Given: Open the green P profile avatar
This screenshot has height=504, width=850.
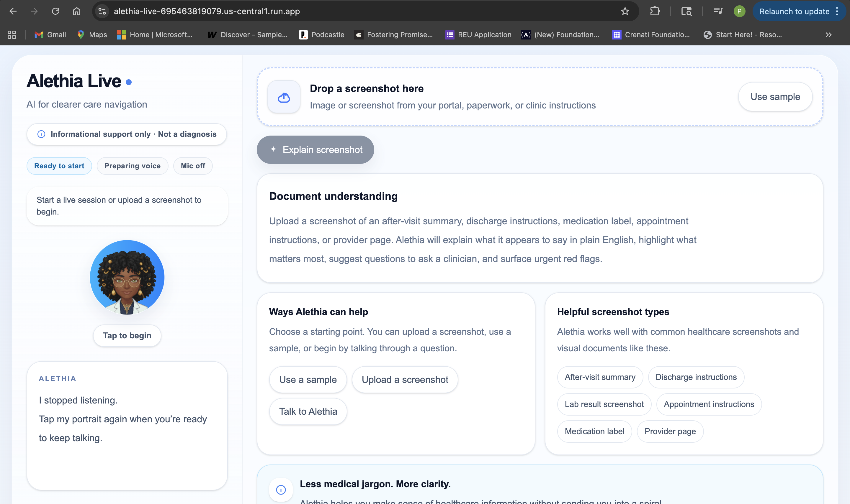Looking at the screenshot, I should (x=739, y=11).
